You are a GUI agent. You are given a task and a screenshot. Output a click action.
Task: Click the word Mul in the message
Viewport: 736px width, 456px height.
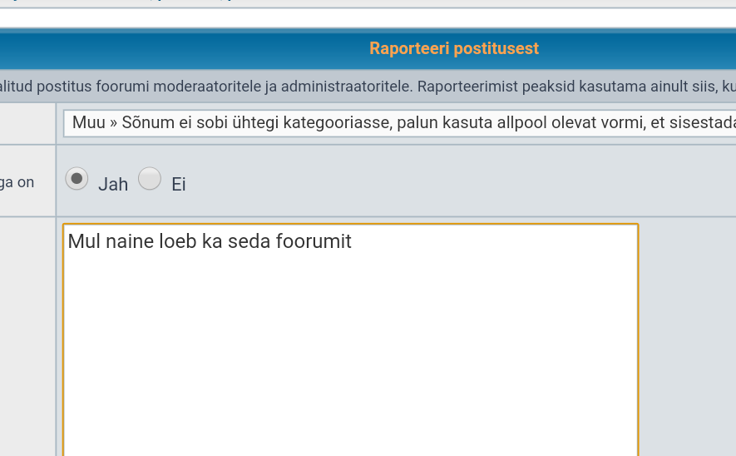click(85, 241)
